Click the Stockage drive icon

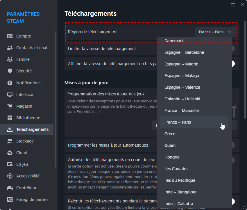click(x=10, y=141)
